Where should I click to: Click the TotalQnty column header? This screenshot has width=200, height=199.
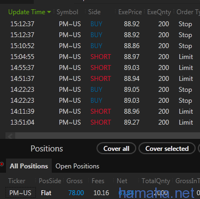coord(156,181)
